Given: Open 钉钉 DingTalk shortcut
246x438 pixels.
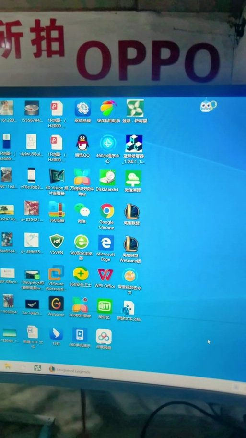Looking at the screenshot, I should [x=56, y=337].
